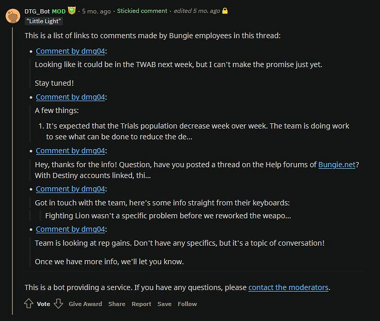The width and height of the screenshot is (380, 321).
Task: Open the DTG_Bot username profile
Action: [37, 11]
